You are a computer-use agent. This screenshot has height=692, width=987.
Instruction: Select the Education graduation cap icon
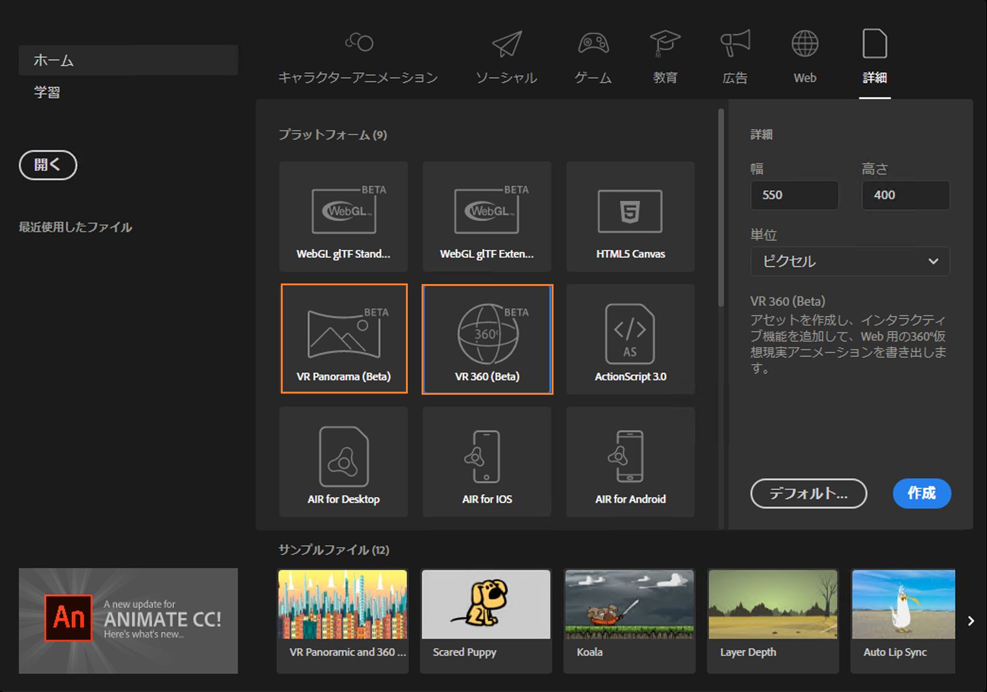click(665, 43)
